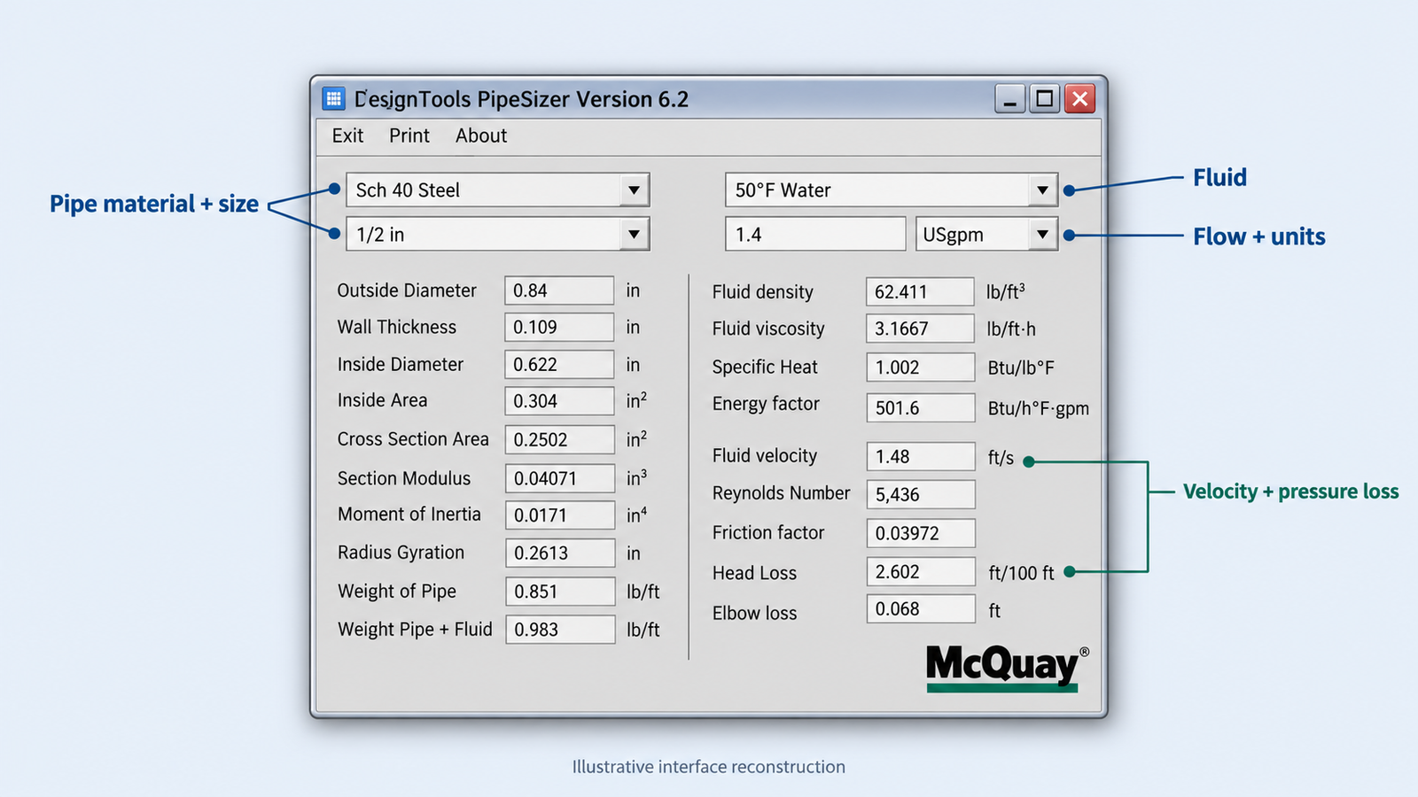Open the About menu
Screen dimensions: 1418x797
pyautogui.click(x=481, y=135)
